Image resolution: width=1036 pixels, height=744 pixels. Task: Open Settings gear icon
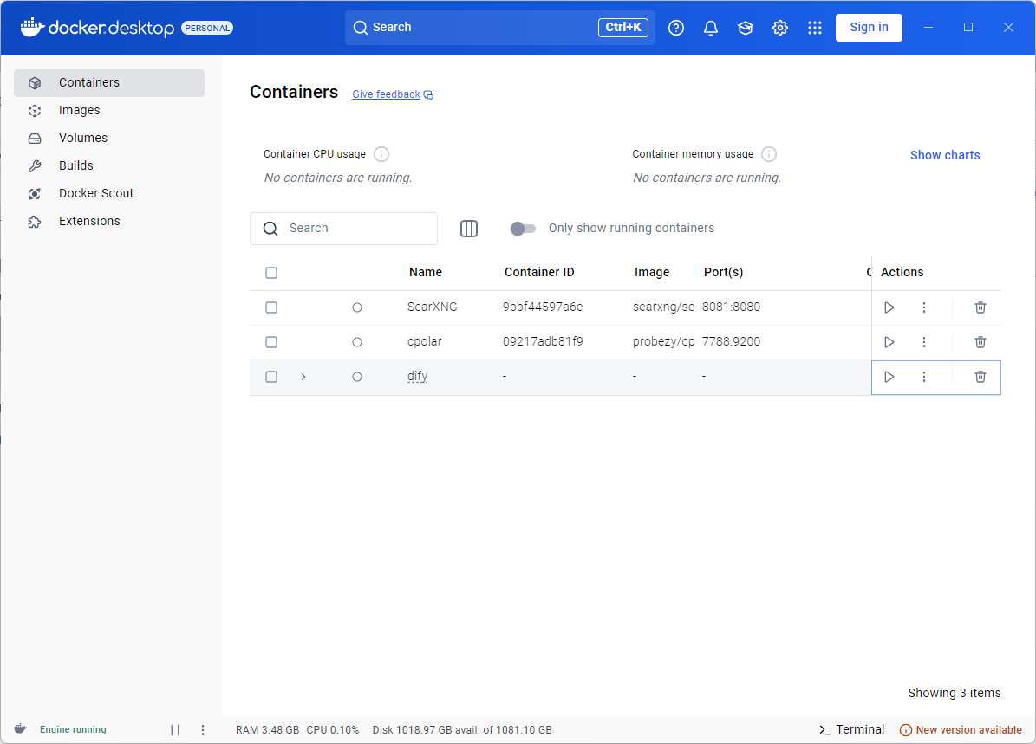click(x=780, y=28)
